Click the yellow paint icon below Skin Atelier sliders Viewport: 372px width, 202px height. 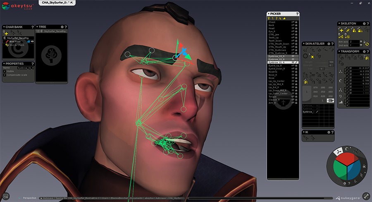[306, 82]
